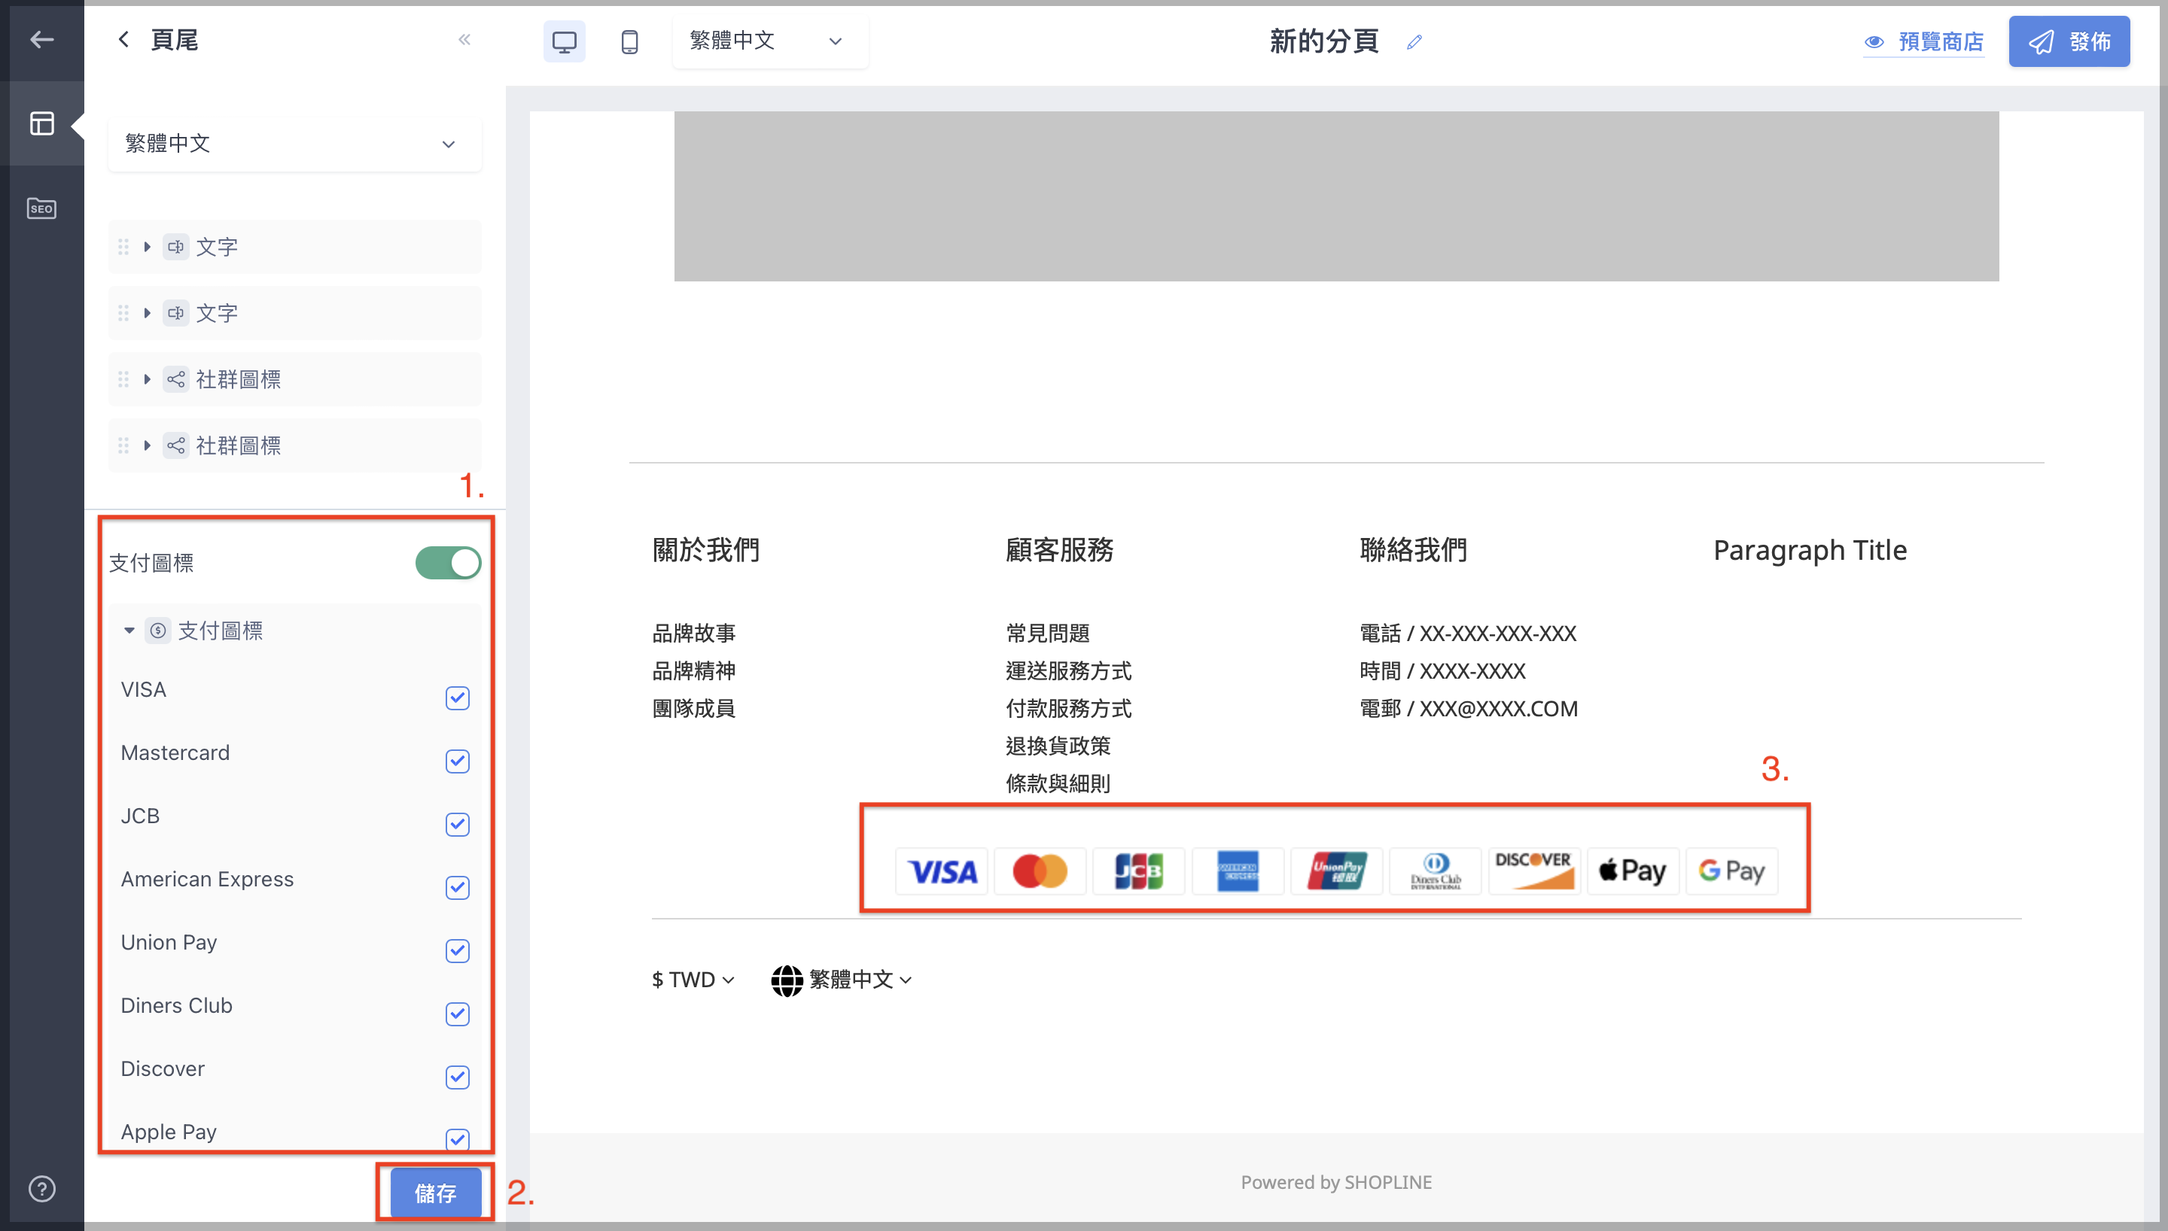Click share icon on first 社群圖標 row
The image size is (2168, 1231).
click(176, 378)
